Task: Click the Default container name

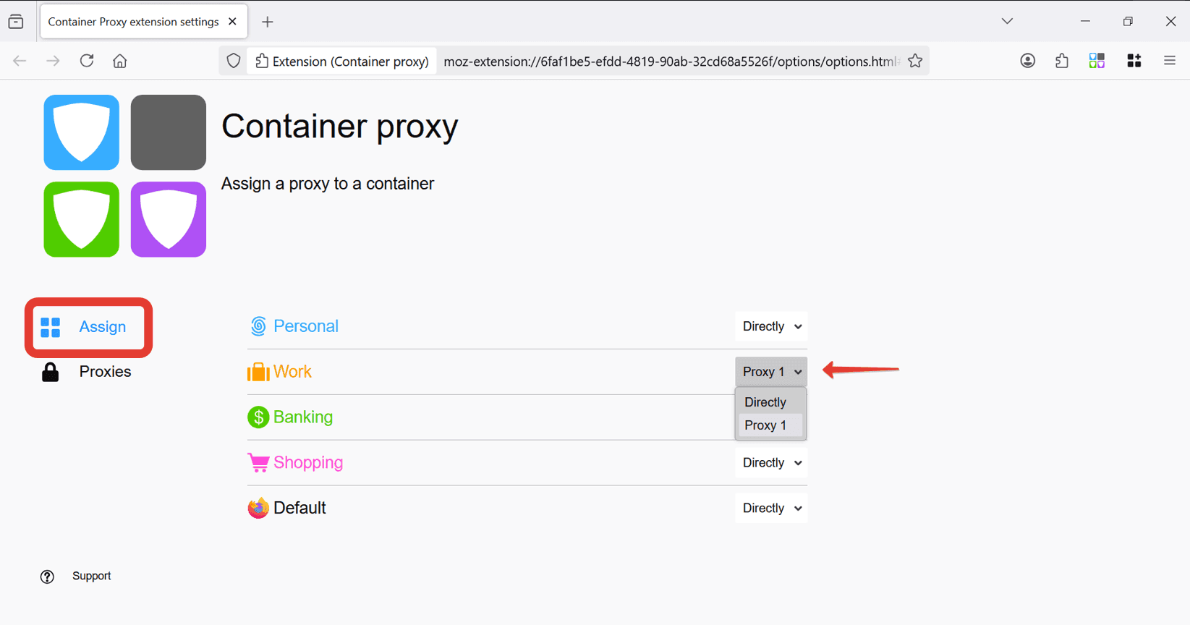Action: pyautogui.click(x=299, y=508)
